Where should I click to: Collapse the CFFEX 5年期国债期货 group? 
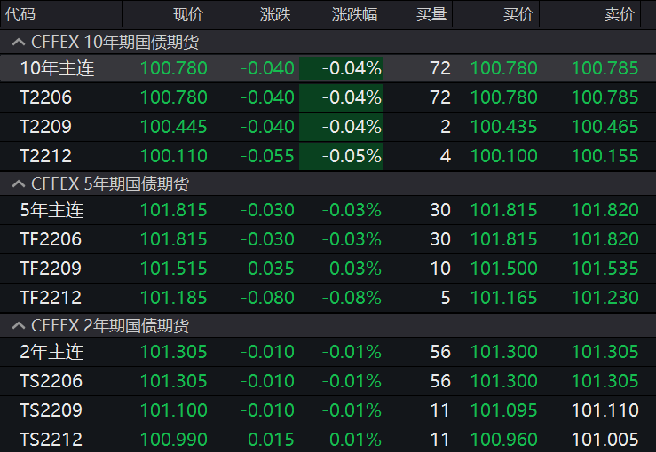18,184
